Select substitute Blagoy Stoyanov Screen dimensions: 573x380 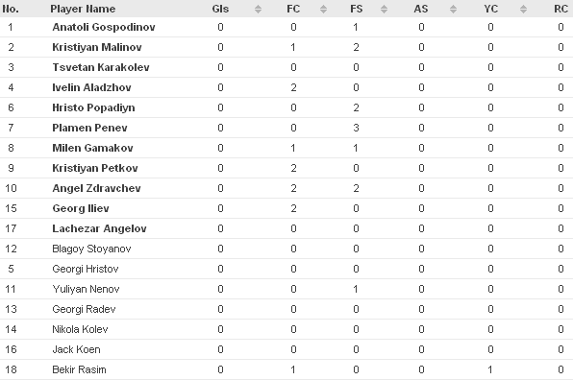point(91,249)
